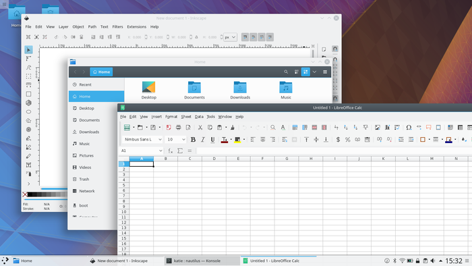Click the search icon in Files

[x=286, y=72]
